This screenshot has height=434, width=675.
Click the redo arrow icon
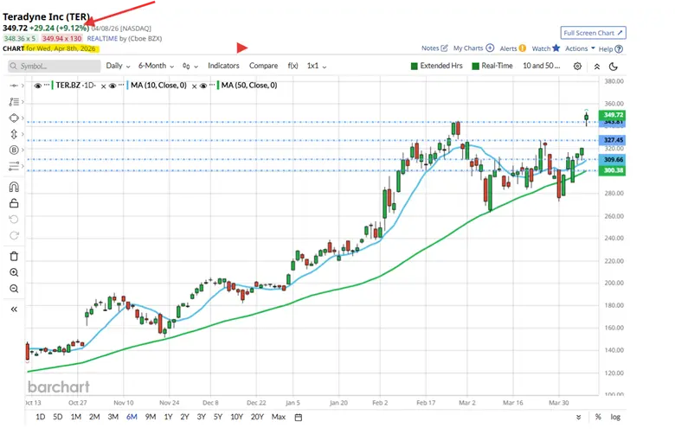[x=14, y=236]
